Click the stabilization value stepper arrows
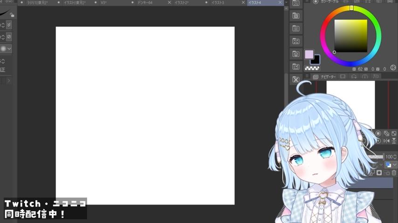Viewport: 398px width, 223px height. click(2, 61)
